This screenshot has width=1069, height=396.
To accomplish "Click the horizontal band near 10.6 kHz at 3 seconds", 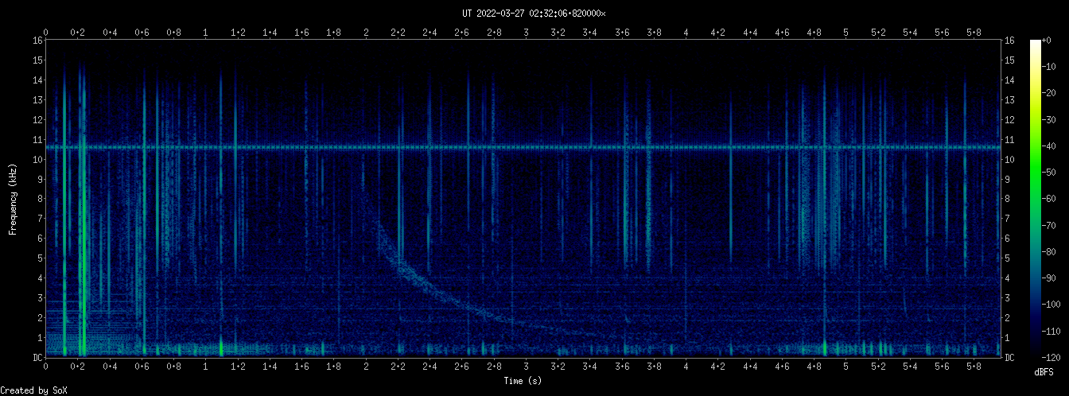I will (x=526, y=147).
